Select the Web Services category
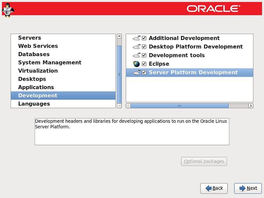 63,46
